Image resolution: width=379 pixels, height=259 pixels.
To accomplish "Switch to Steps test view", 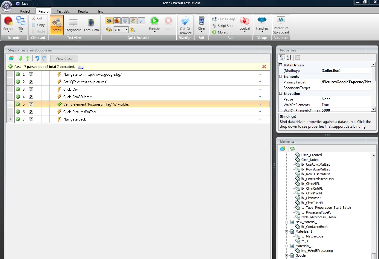I will 57,25.
